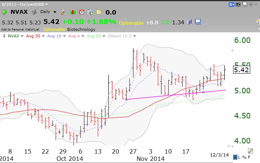The width and height of the screenshot is (260, 163).
Task: Open the NVAX price plot legend dropdown
Action: [22, 36]
